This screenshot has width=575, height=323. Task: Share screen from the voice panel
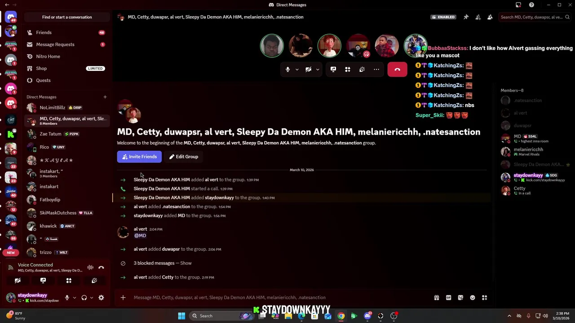(43, 280)
